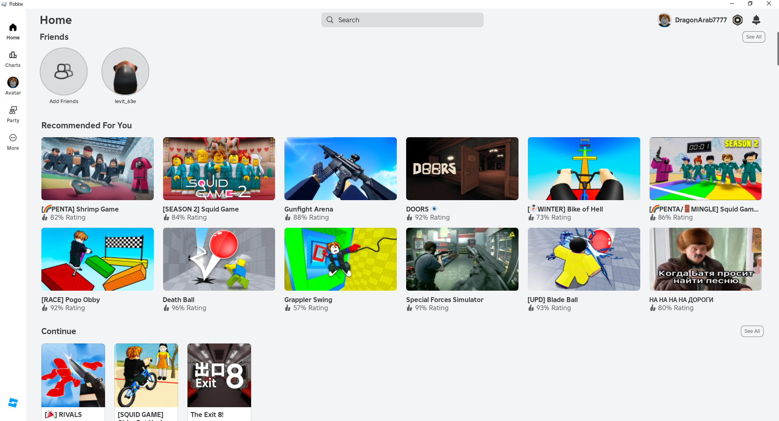Open DragonArab7777 username link

[x=701, y=20]
